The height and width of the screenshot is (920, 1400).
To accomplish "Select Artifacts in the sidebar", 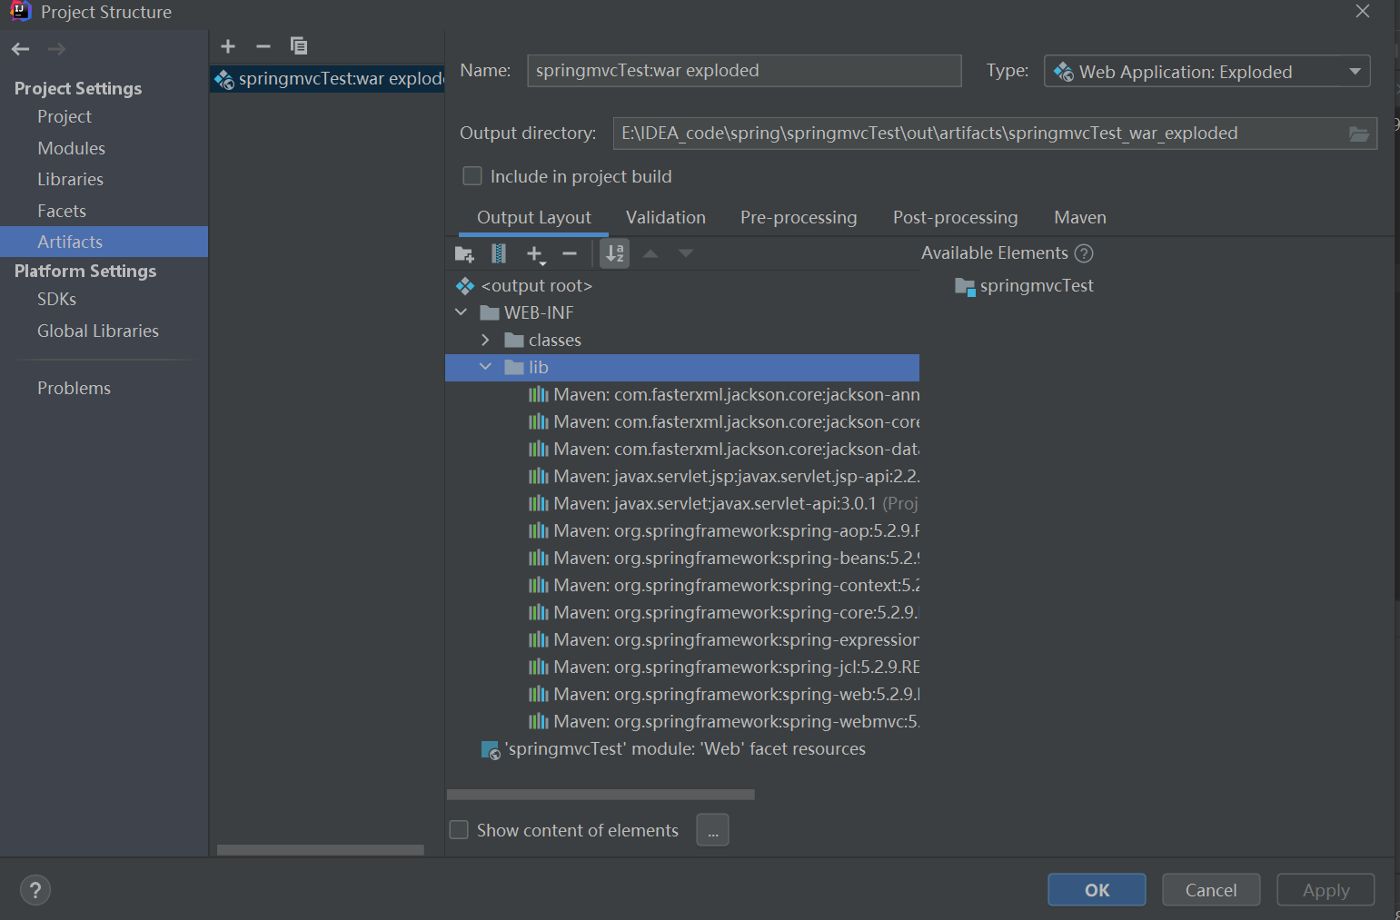I will pos(104,242).
